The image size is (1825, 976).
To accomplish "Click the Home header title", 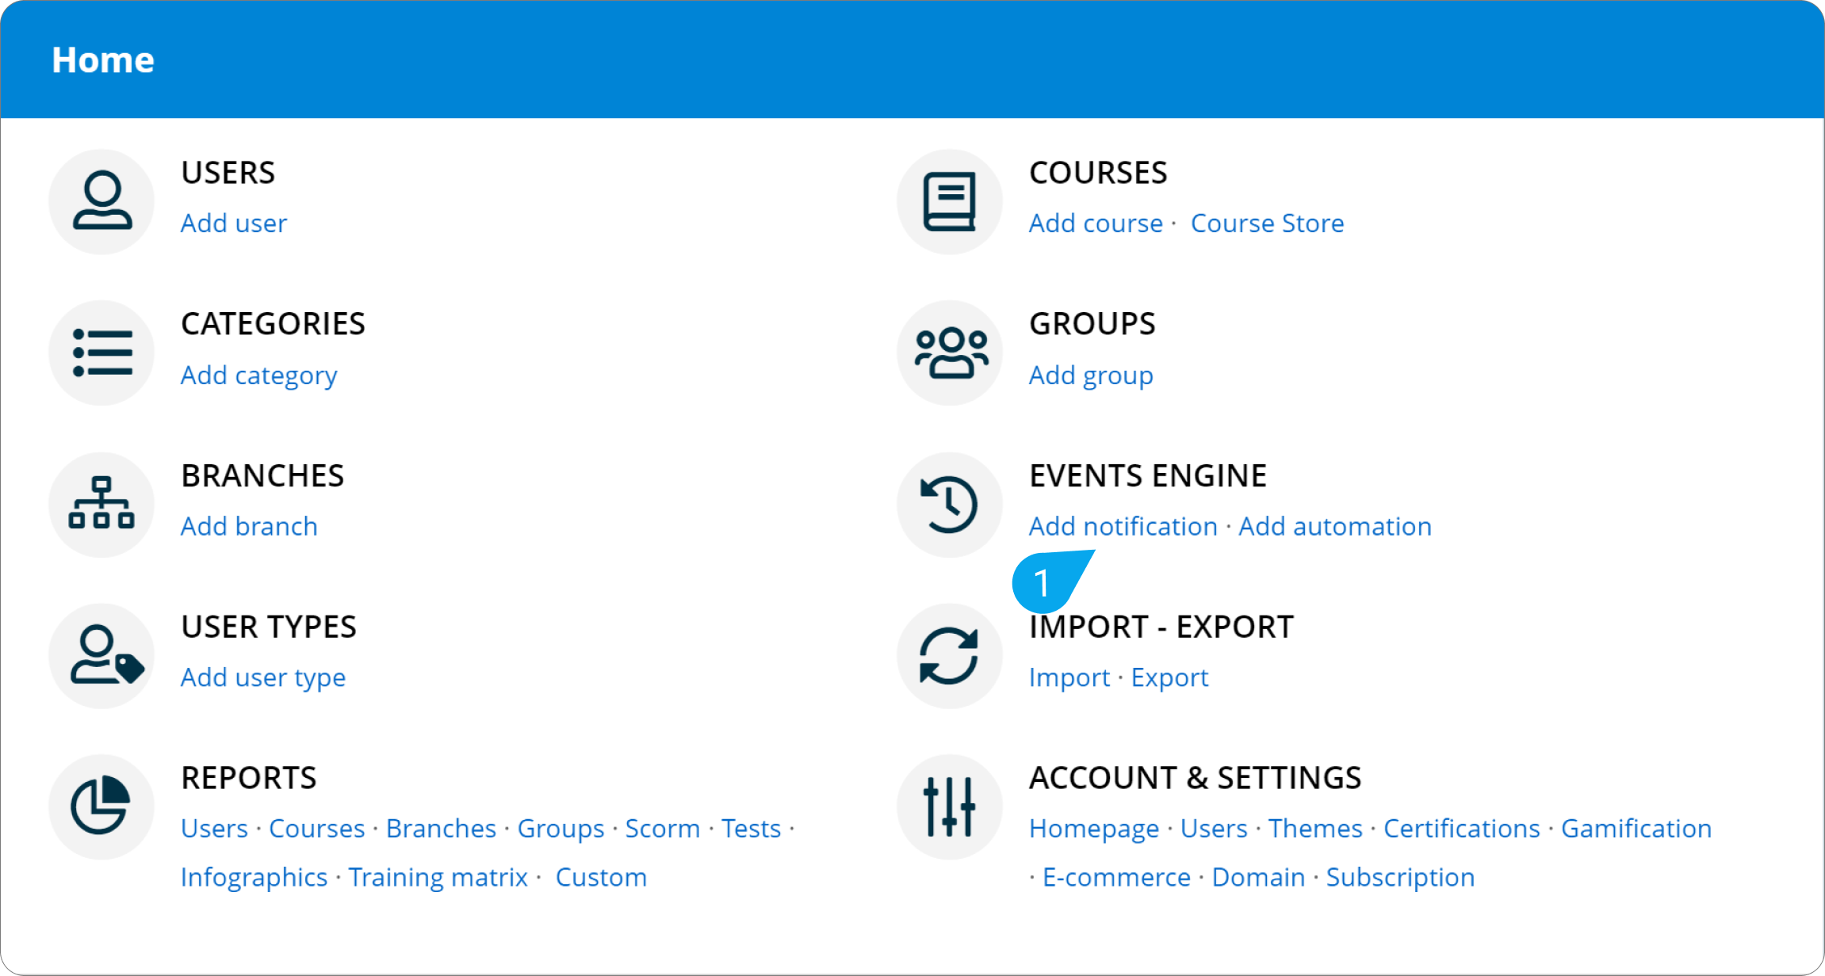I will 103,60.
